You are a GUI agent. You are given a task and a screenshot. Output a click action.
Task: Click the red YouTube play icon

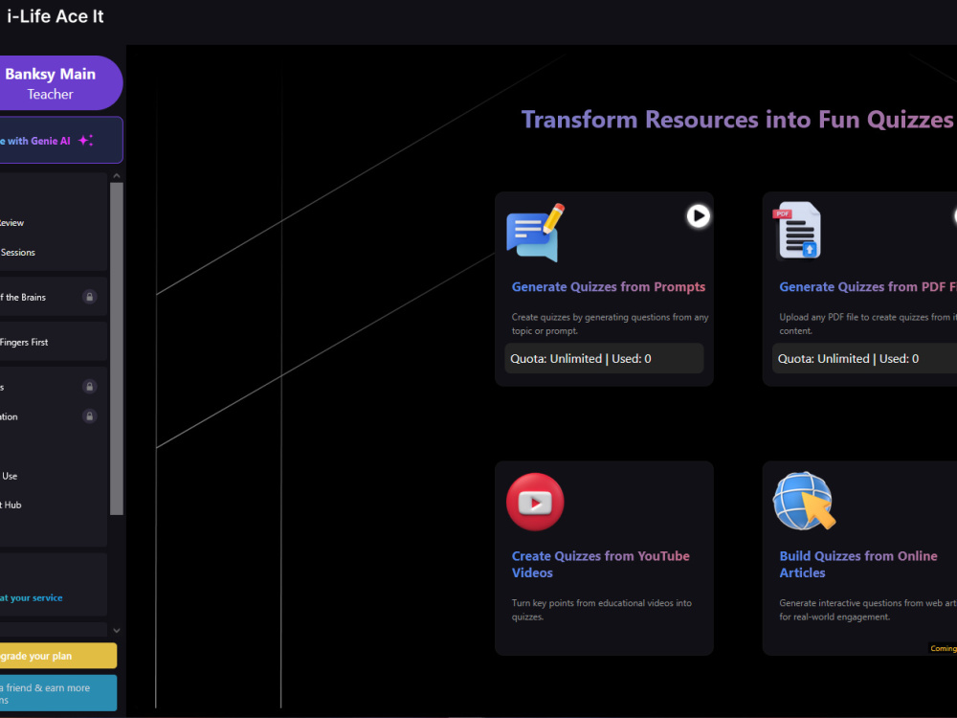click(535, 502)
